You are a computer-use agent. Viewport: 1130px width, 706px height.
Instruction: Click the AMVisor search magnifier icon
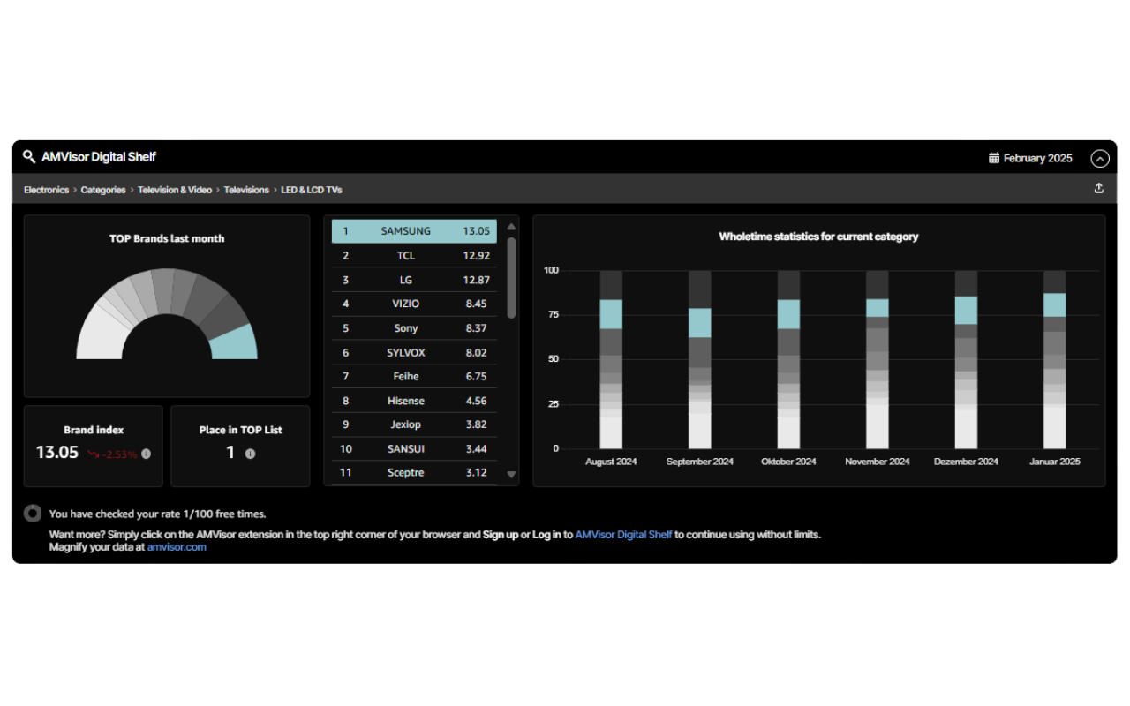pyautogui.click(x=29, y=157)
